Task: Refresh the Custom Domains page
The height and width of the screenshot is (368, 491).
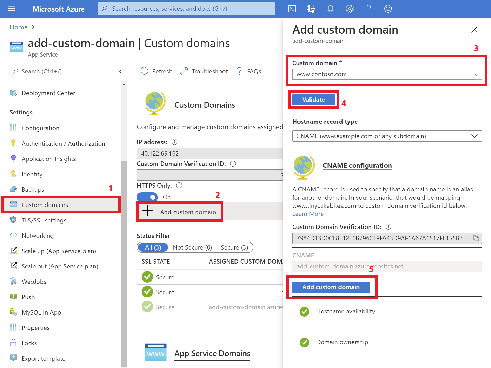Action: (x=156, y=71)
